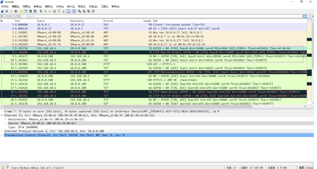Screen dimensions: 317x169
Task: Expand Transmission Control Protocol details
Action: (2, 135)
